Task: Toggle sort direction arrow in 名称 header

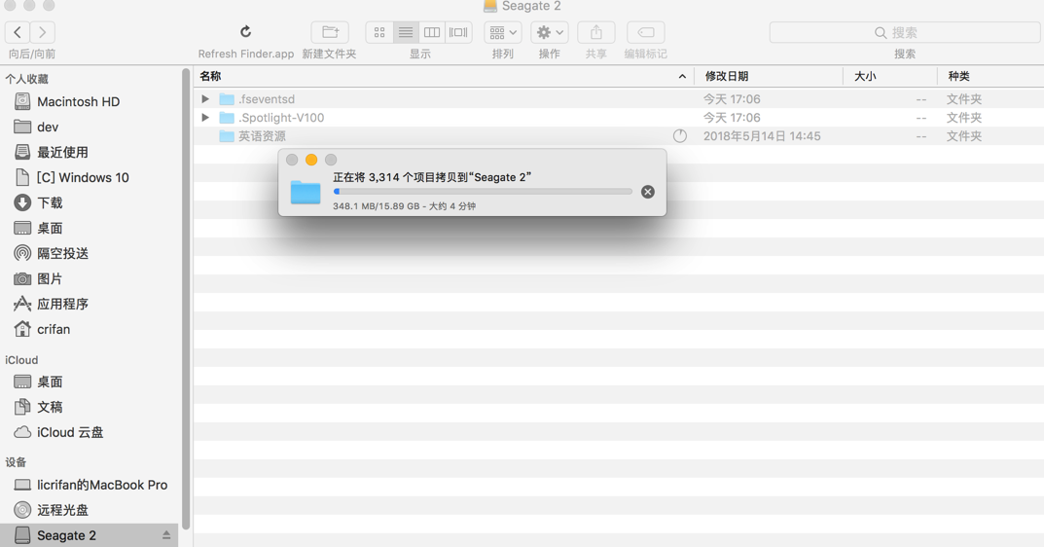Action: pyautogui.click(x=682, y=77)
